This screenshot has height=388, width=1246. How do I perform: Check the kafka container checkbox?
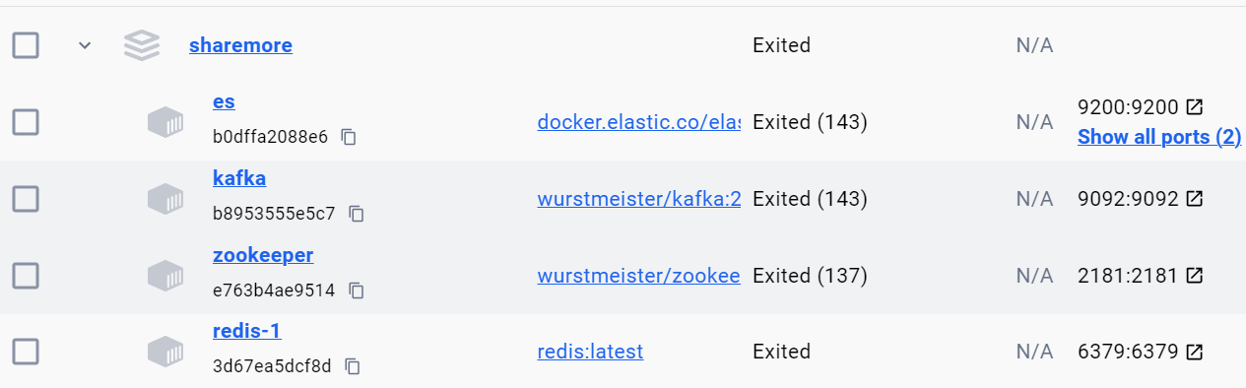tap(25, 199)
